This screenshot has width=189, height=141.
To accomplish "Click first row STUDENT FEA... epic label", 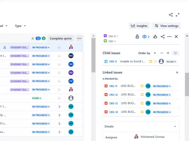I will [19, 48].
